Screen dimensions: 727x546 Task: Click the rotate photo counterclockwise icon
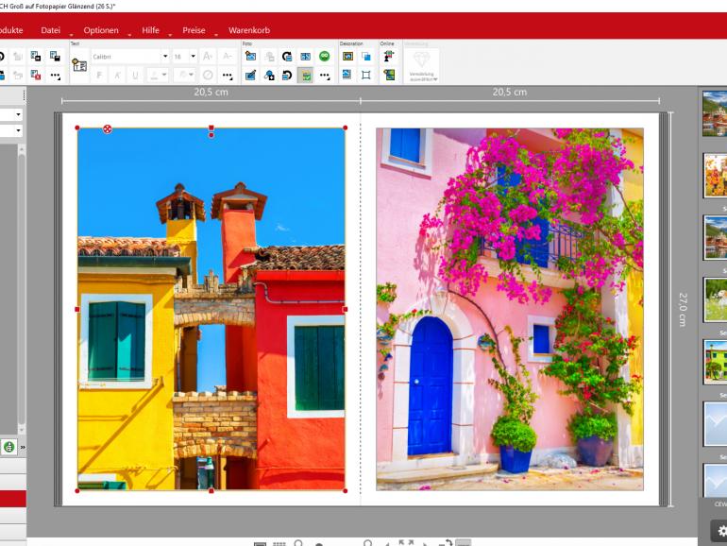(287, 76)
